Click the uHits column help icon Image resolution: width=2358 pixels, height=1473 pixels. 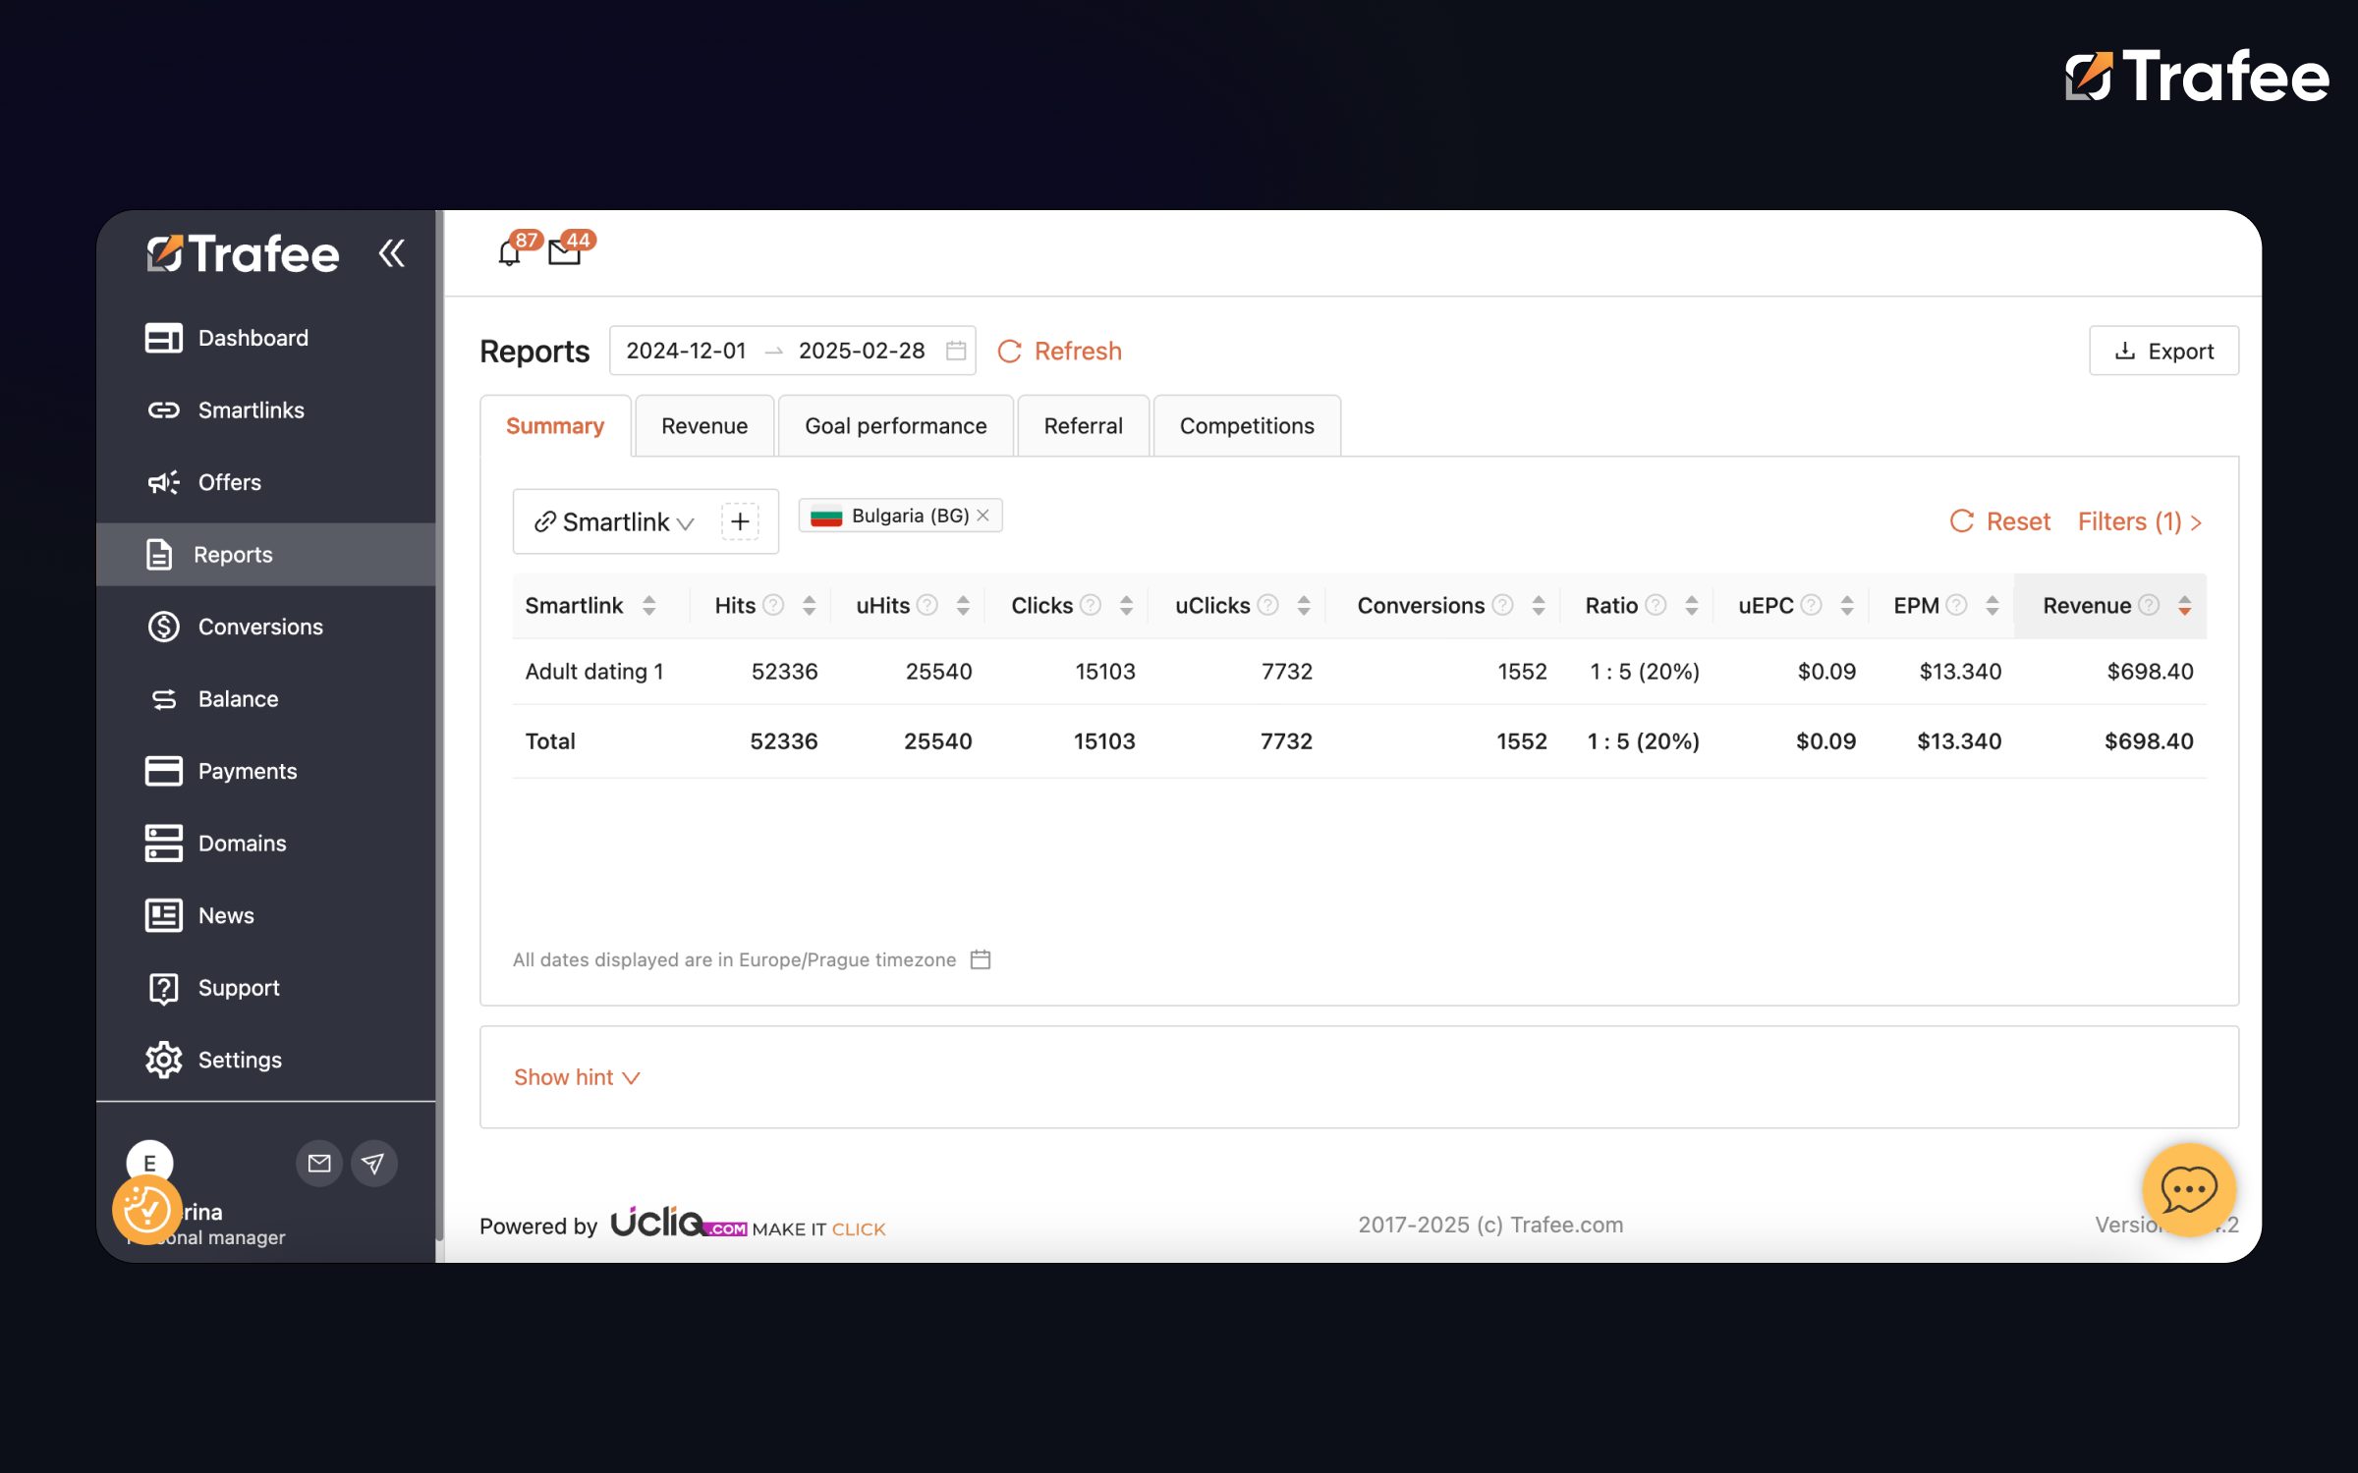(x=926, y=605)
